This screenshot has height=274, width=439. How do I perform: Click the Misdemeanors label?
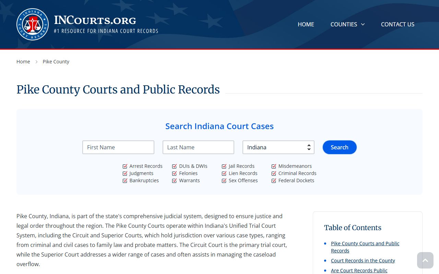[295, 166]
